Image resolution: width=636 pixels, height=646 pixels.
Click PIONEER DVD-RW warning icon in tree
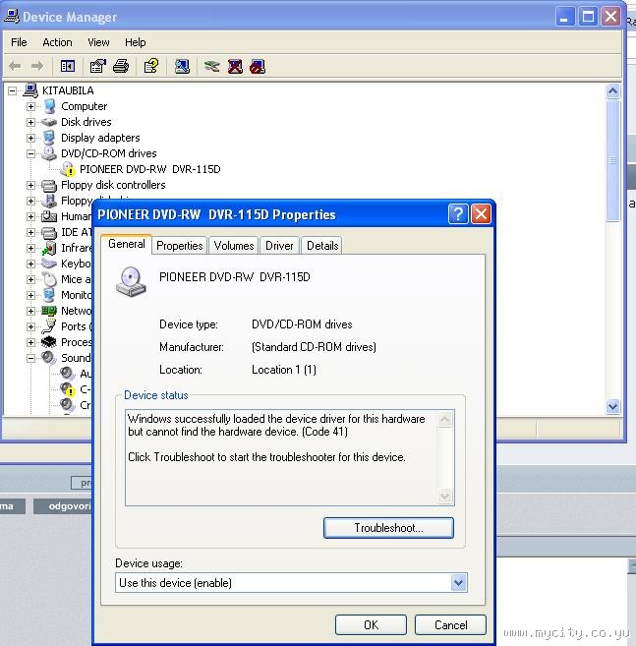68,169
